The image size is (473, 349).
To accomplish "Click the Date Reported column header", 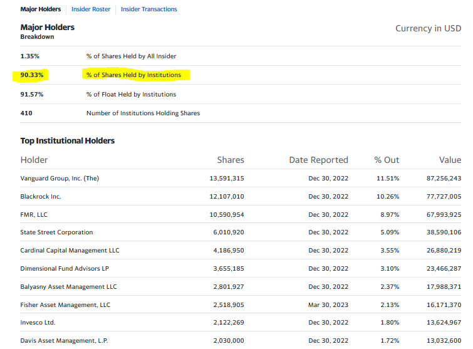I will click(x=318, y=160).
